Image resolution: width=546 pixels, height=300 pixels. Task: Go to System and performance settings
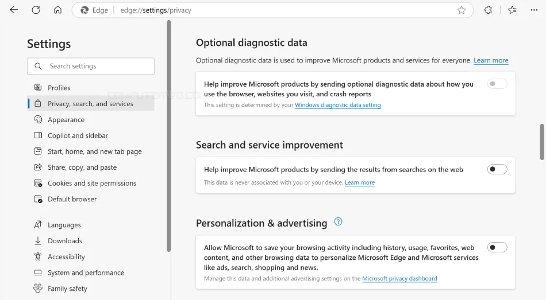[86, 273]
